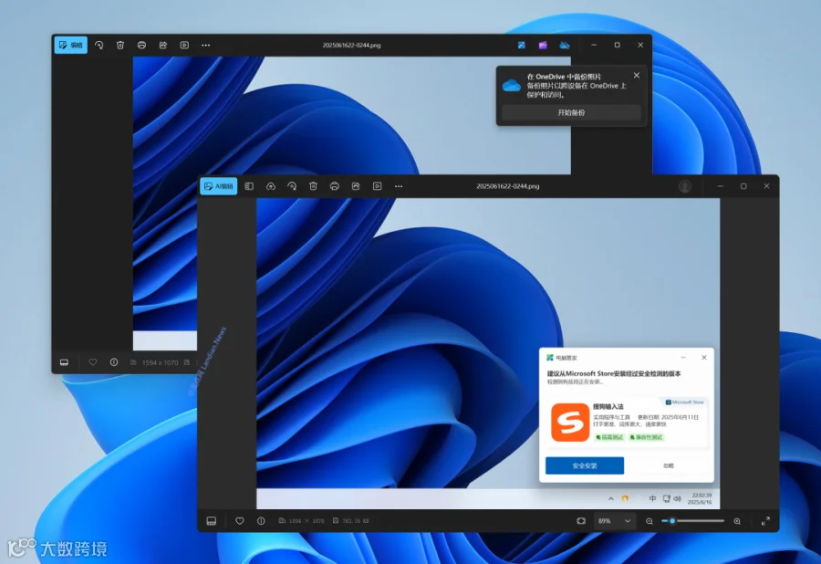
Task: Toggle the filmstrip icon in the back window status bar
Action: 65,362
